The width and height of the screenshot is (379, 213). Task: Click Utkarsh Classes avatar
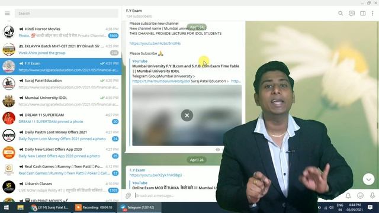click(9, 187)
